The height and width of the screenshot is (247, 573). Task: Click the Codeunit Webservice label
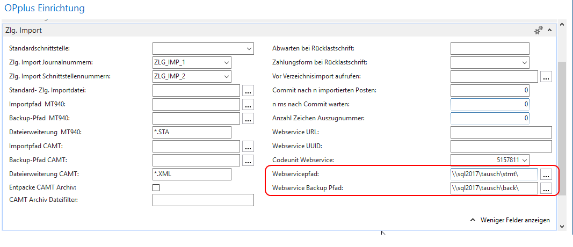click(x=303, y=160)
